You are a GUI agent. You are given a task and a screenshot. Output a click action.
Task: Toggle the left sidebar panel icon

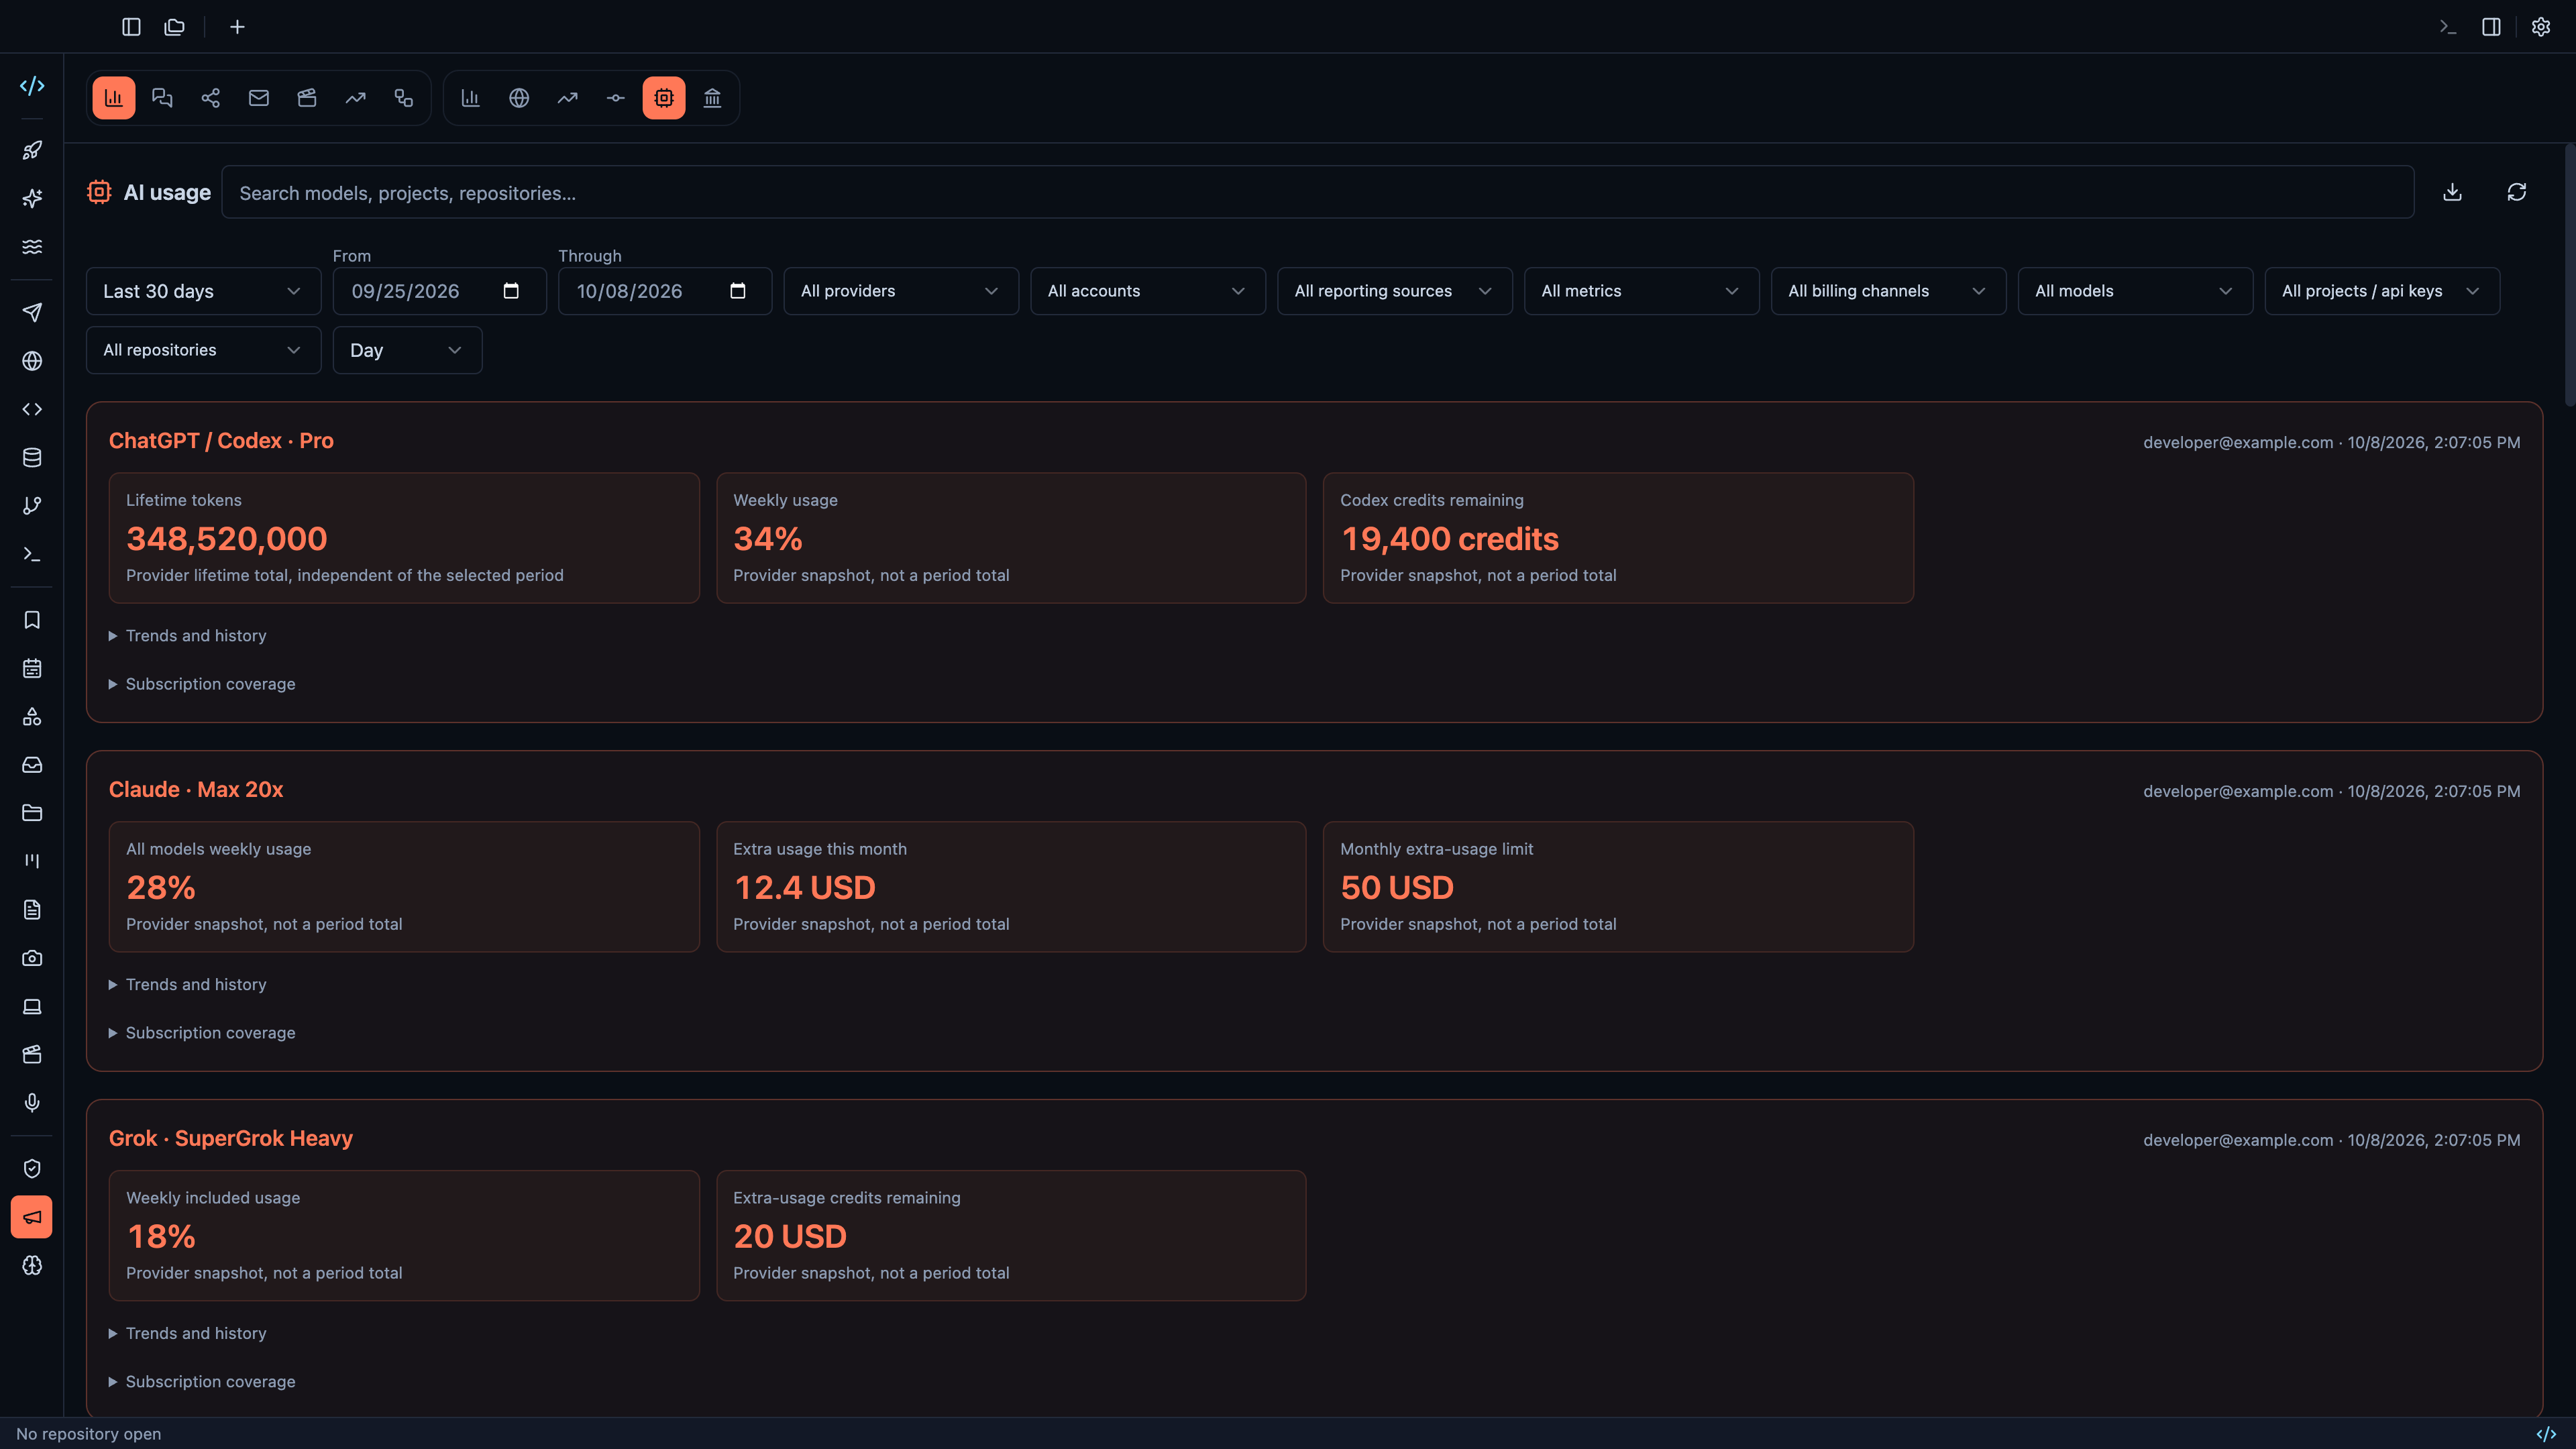131,27
